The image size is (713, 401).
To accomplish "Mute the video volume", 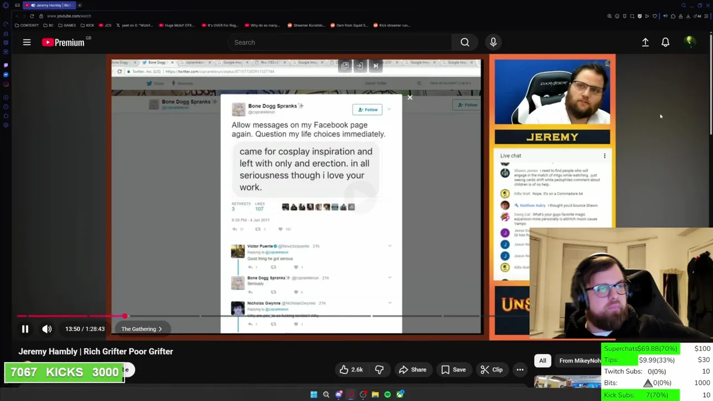I will [47, 329].
